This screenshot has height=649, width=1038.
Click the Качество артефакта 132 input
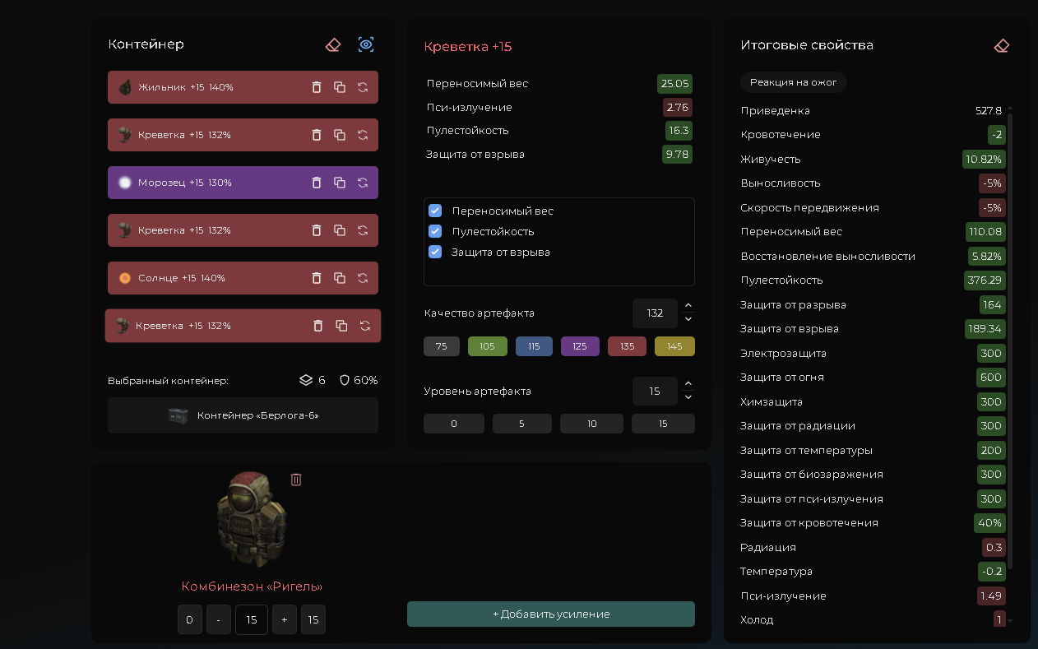pyautogui.click(x=655, y=313)
